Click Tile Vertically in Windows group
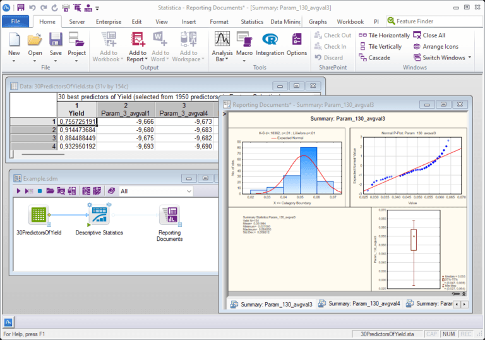Viewport: 485px width, 340px height. (x=380, y=46)
